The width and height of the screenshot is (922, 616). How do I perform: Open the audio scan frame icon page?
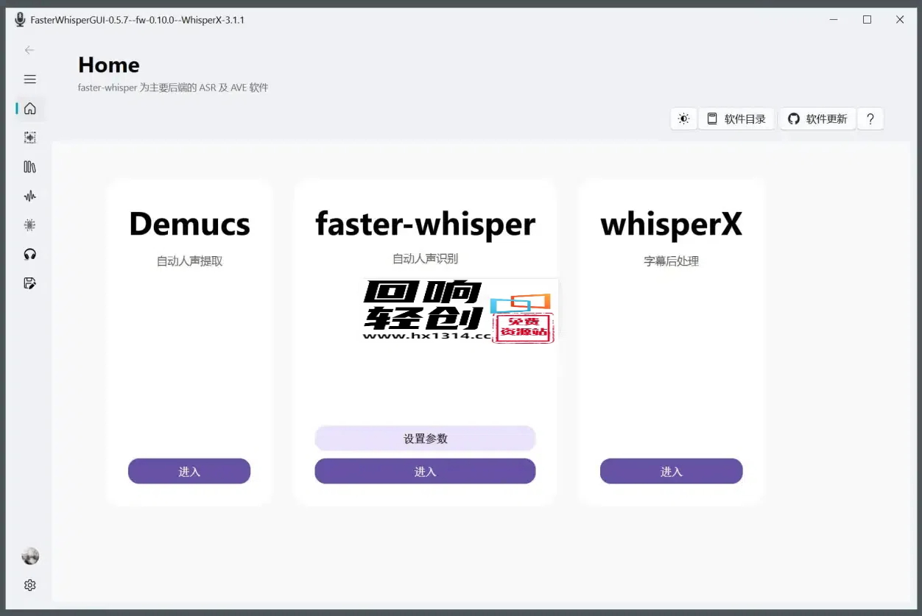click(29, 138)
